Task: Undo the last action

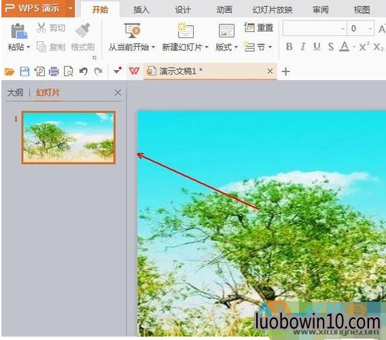Action: (x=84, y=71)
